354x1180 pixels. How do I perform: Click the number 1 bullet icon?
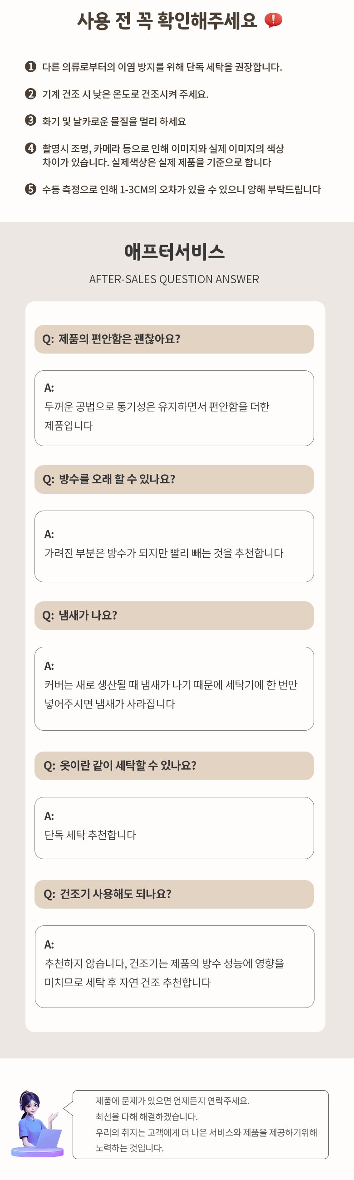(x=30, y=66)
